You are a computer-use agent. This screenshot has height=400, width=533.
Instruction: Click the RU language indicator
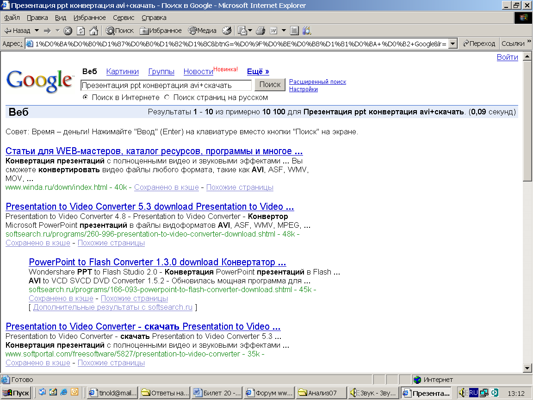click(473, 393)
